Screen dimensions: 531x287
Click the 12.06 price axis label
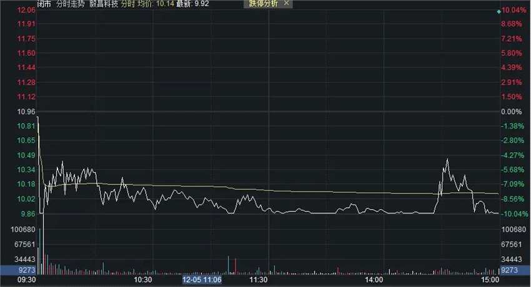[x=26, y=10]
